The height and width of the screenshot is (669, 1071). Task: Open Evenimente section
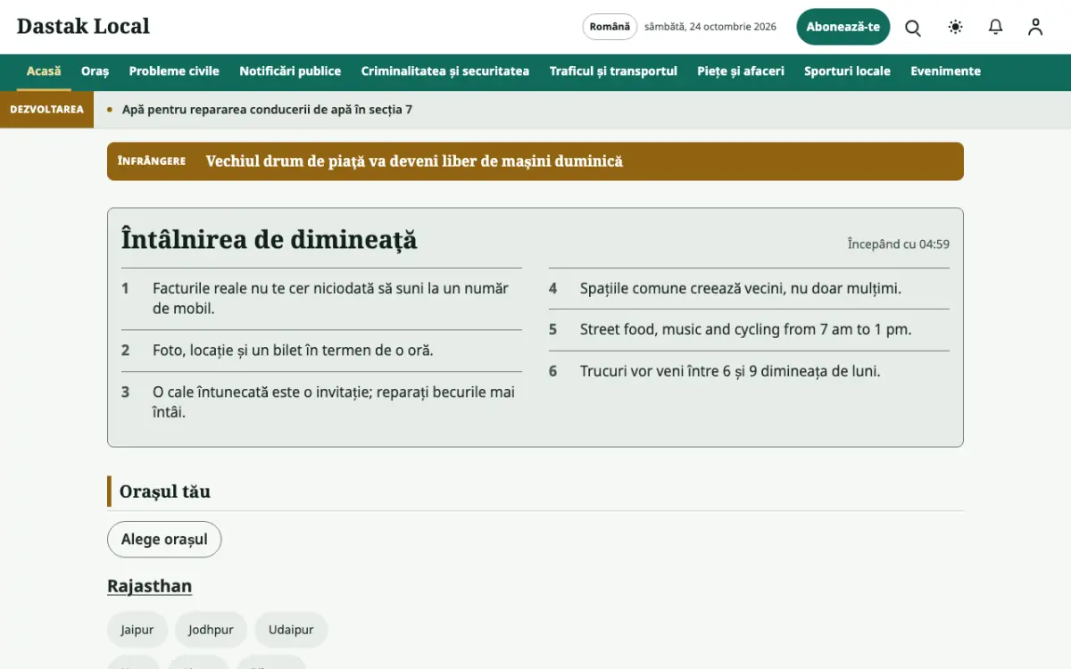945,71
